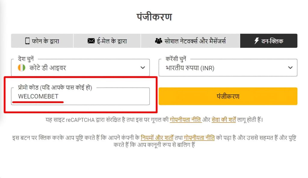Image resolution: width=308 pixels, height=178 pixels.
Task: Click the people icon for social networks
Action: click(x=159, y=41)
